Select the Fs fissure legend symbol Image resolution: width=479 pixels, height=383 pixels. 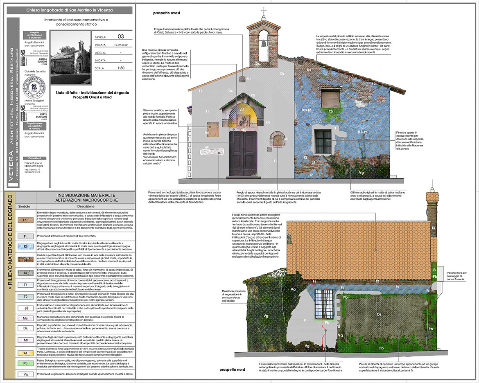25,308
